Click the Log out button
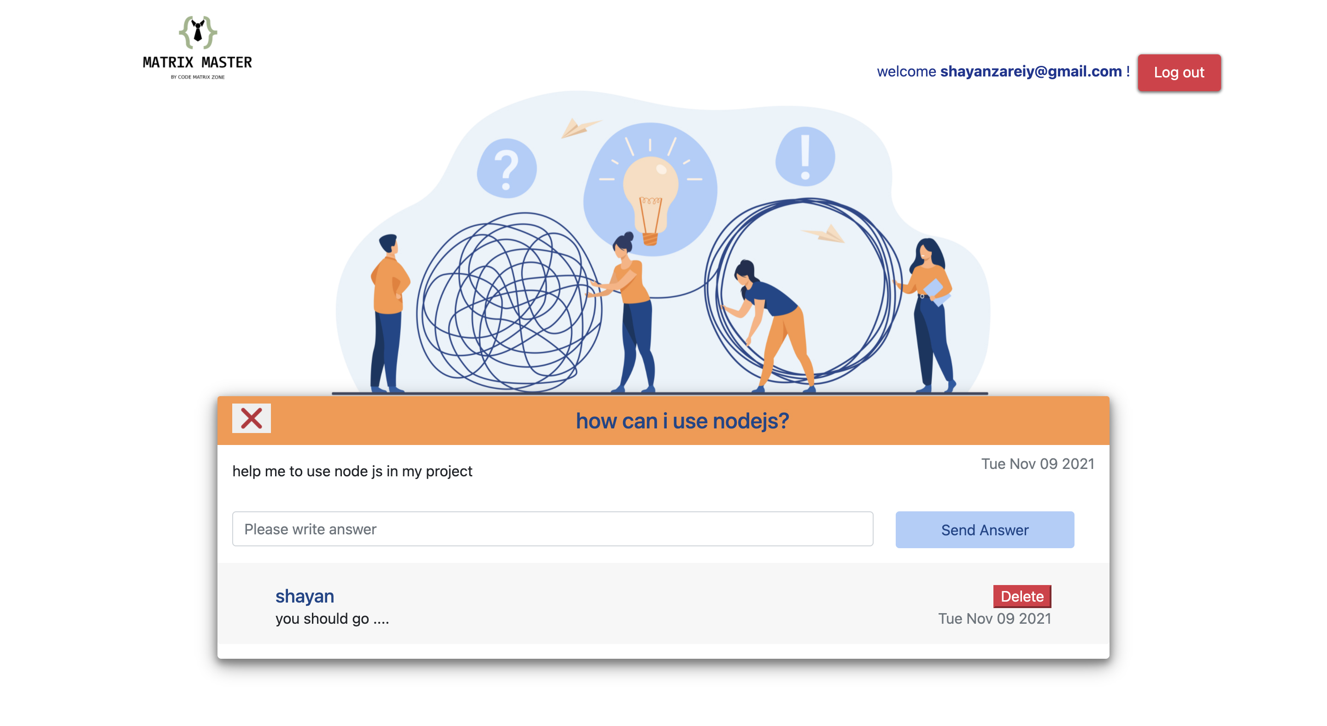Viewport: 1327px width, 726px height. (x=1179, y=73)
